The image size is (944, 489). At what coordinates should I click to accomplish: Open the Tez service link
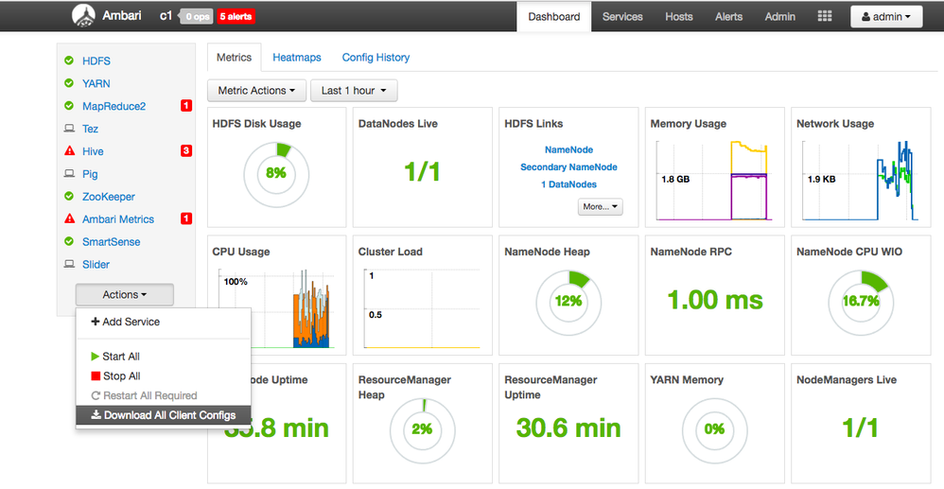(x=90, y=129)
